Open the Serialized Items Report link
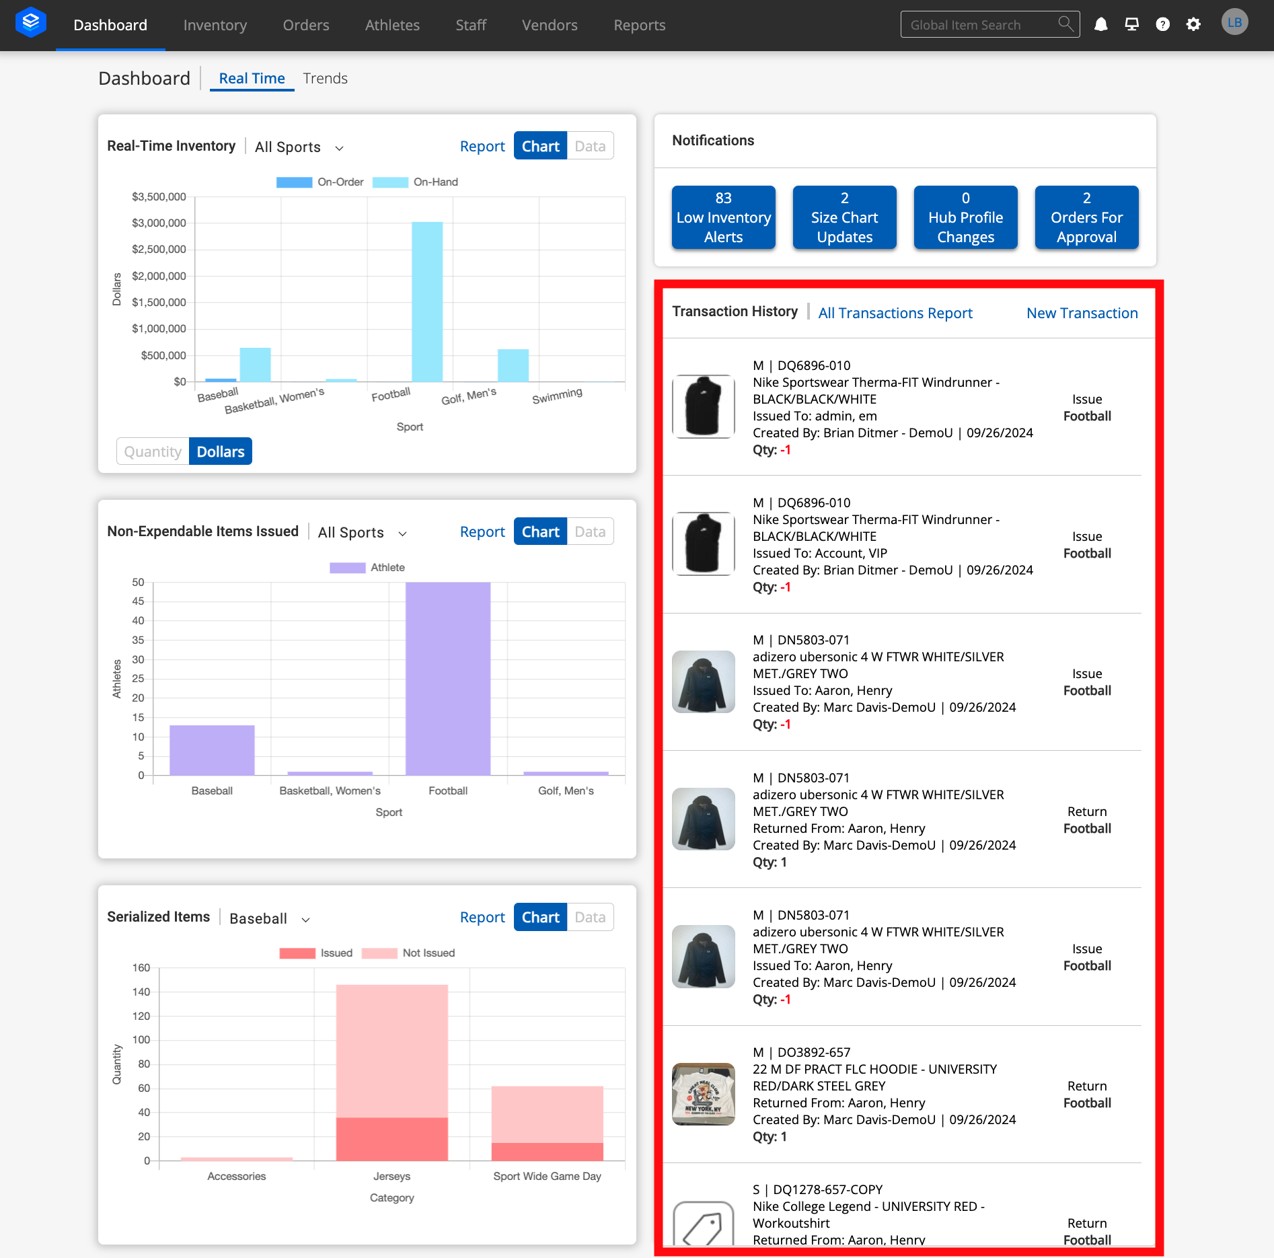Viewport: 1274px width, 1258px height. [482, 917]
